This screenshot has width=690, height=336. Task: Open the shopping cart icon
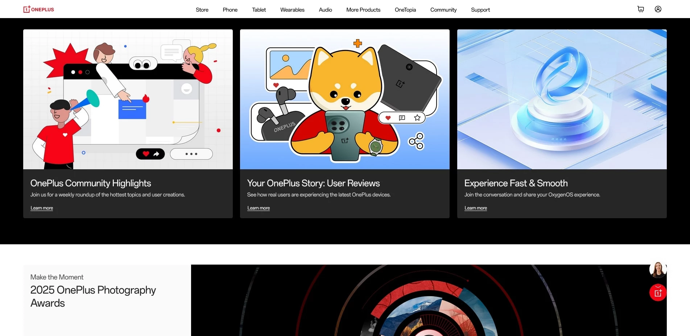[640, 9]
